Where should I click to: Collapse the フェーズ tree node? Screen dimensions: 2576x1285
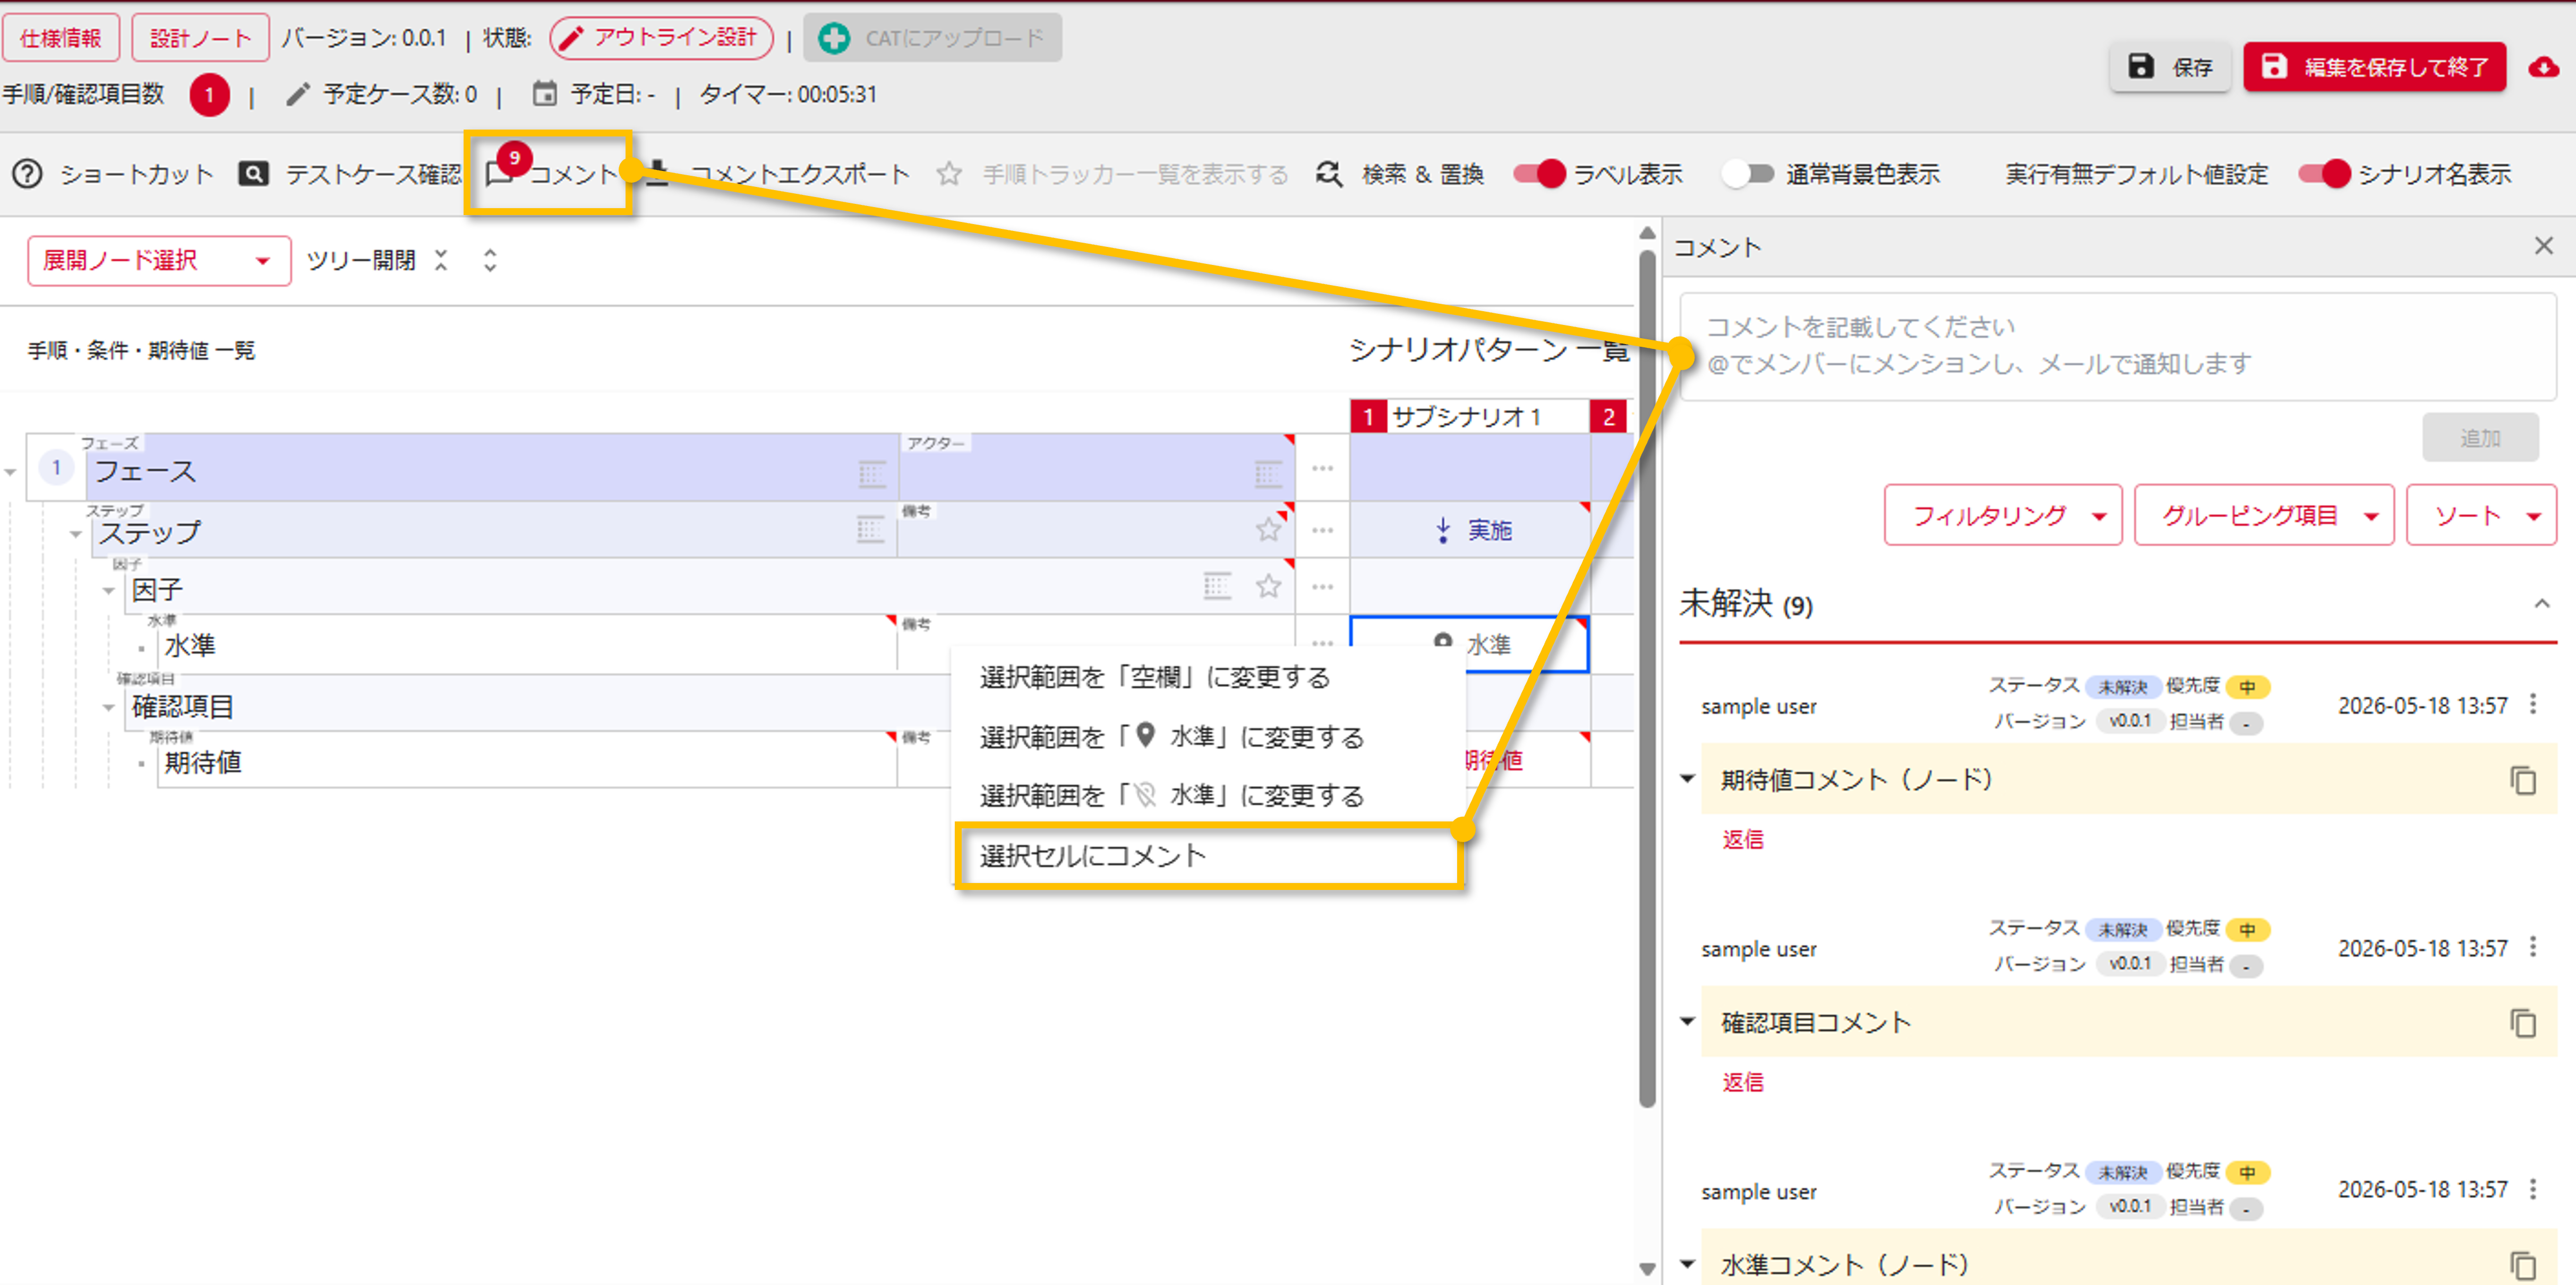[x=11, y=471]
